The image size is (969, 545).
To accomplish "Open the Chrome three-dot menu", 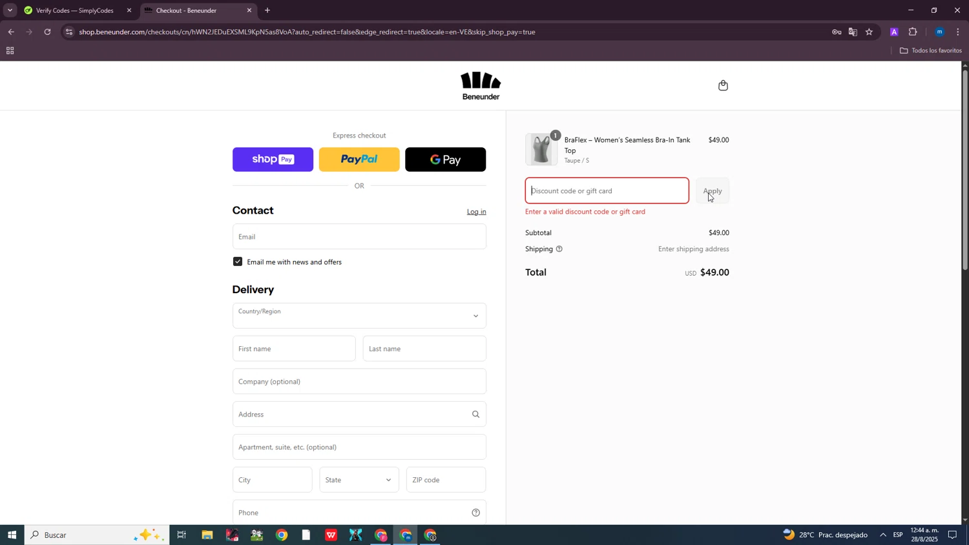I will pyautogui.click(x=957, y=32).
